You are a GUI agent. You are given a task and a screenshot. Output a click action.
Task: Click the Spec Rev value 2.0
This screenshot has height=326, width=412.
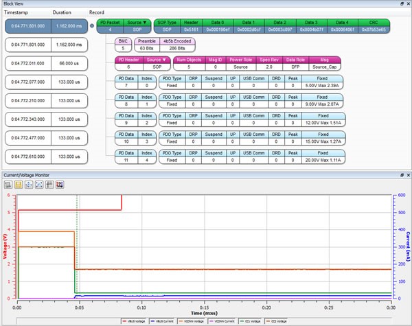pyautogui.click(x=269, y=67)
